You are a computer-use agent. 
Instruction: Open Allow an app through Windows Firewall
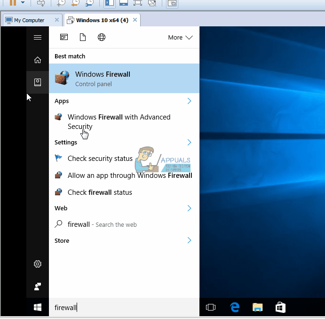[129, 175]
